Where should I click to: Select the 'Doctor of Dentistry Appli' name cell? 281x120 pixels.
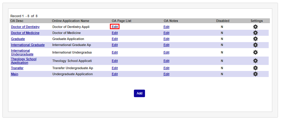point(71,27)
